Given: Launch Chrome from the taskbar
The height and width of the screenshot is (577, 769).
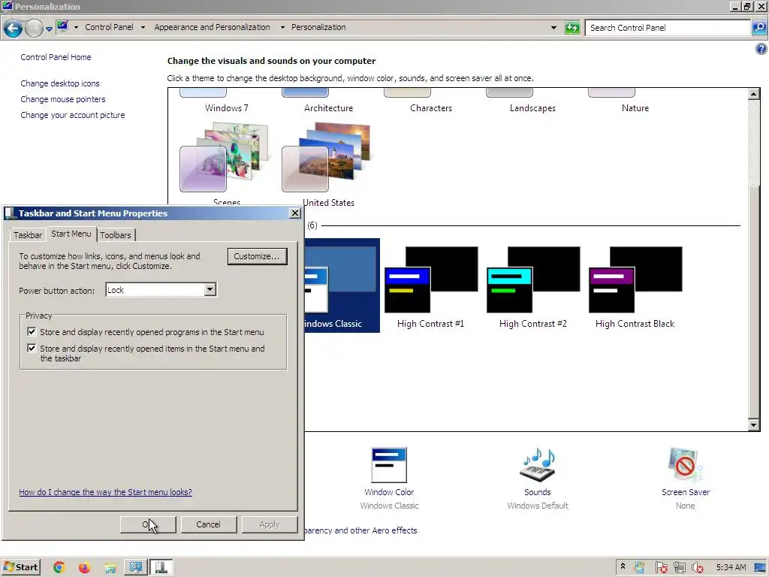Looking at the screenshot, I should [59, 568].
